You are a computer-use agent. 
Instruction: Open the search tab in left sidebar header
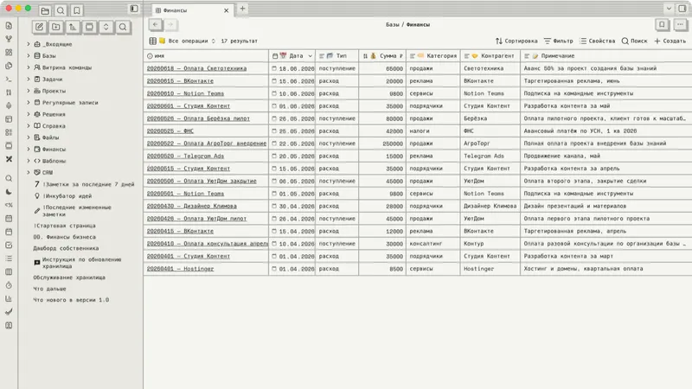(61, 10)
